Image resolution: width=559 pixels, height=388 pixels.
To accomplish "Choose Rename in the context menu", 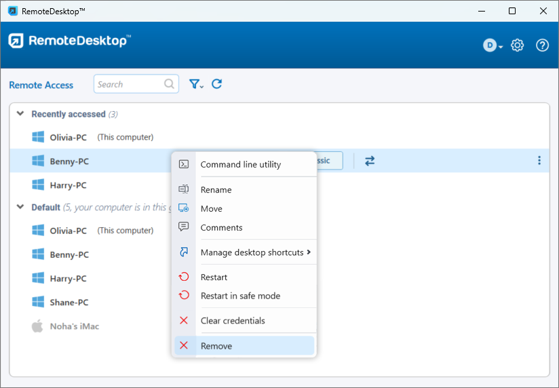I will [x=216, y=190].
